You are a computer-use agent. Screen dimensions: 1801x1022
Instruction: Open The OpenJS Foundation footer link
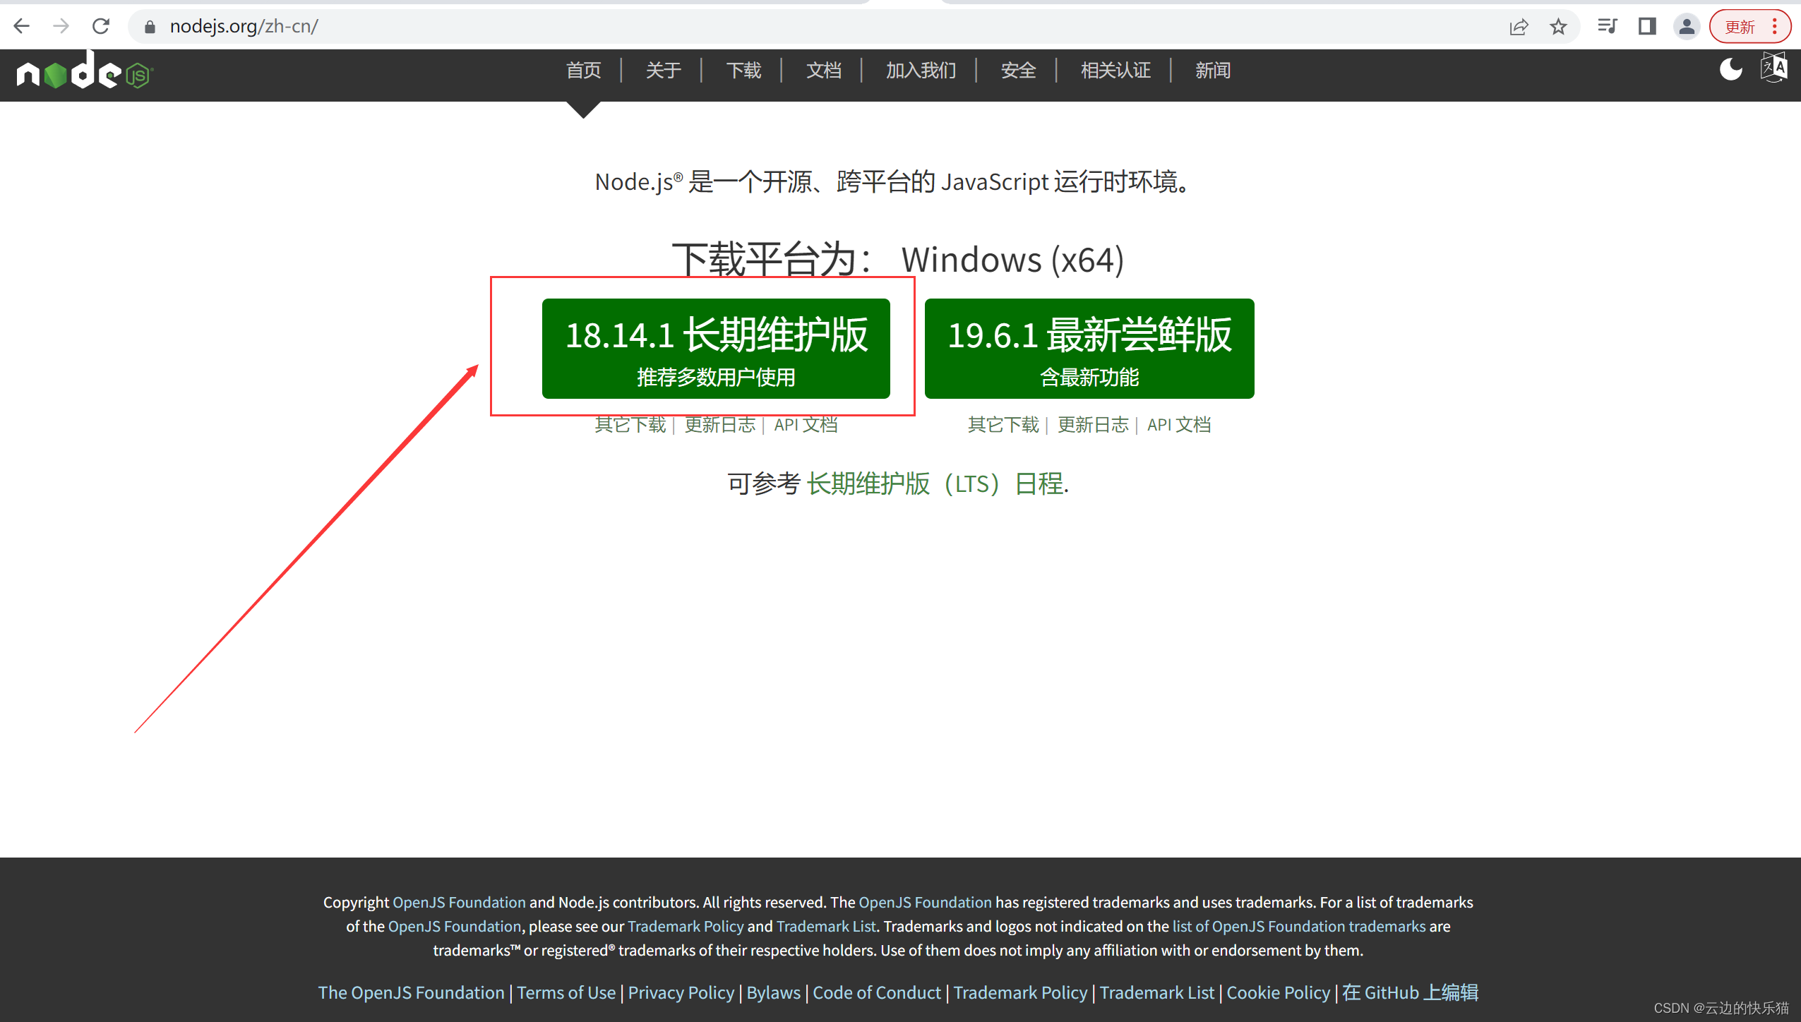(411, 992)
